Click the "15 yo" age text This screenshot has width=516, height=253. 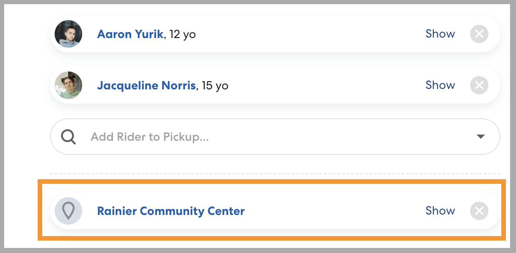(x=215, y=86)
